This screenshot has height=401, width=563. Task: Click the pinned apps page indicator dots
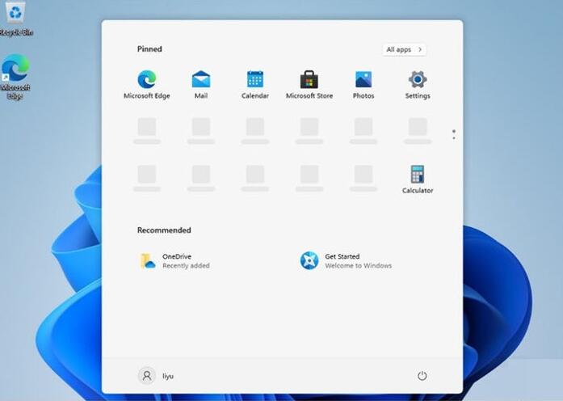pyautogui.click(x=454, y=133)
